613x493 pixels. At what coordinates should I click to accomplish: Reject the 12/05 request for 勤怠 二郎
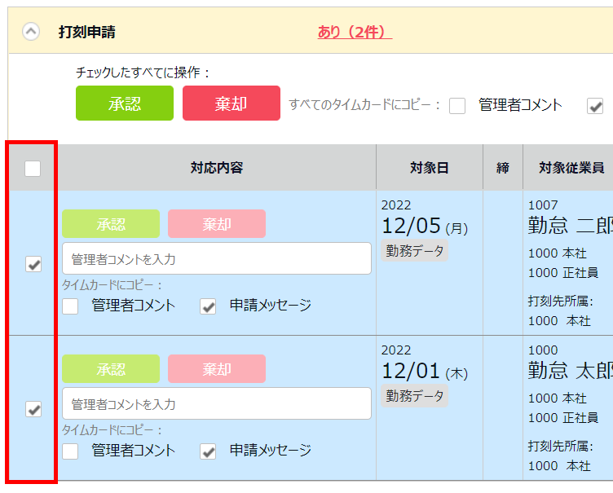(x=217, y=224)
